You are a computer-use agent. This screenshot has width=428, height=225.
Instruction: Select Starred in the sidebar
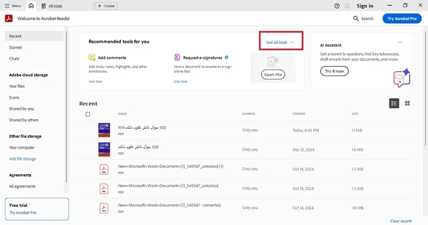coord(16,47)
